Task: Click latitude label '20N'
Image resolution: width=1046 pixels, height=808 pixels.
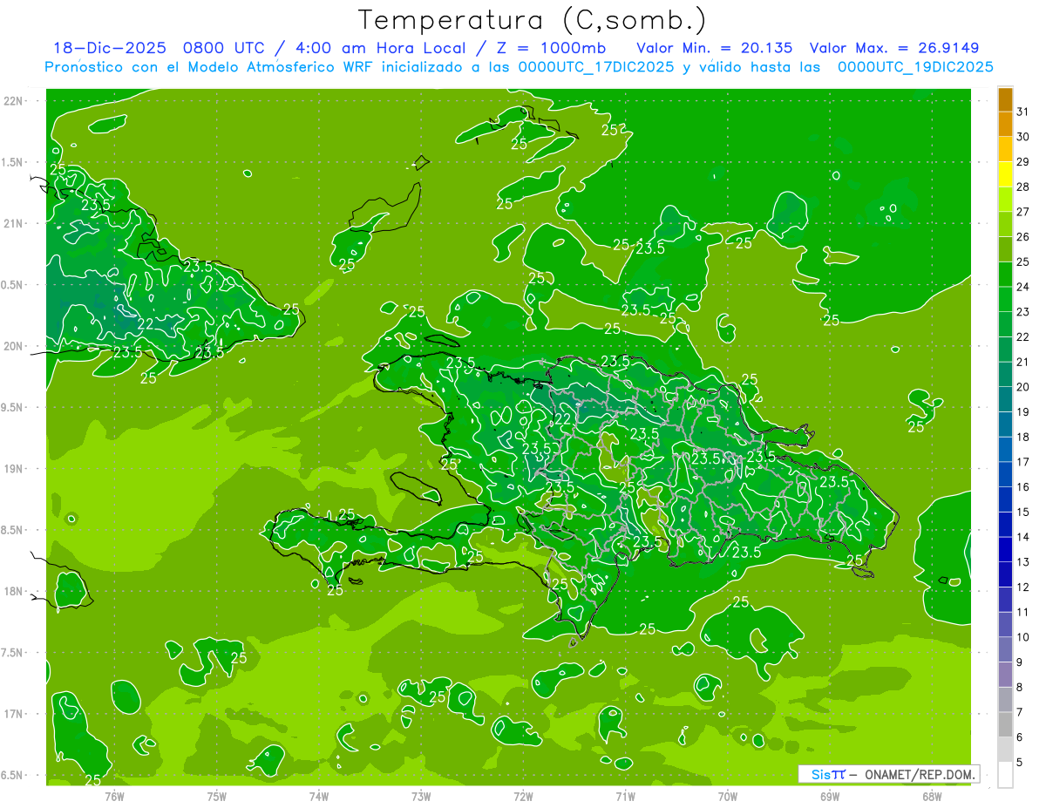Action: pos(14,346)
